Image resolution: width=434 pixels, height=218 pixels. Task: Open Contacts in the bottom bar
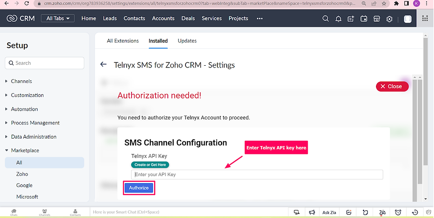point(75,212)
